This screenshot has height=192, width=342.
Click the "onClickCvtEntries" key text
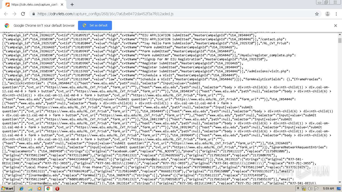point(26,83)
